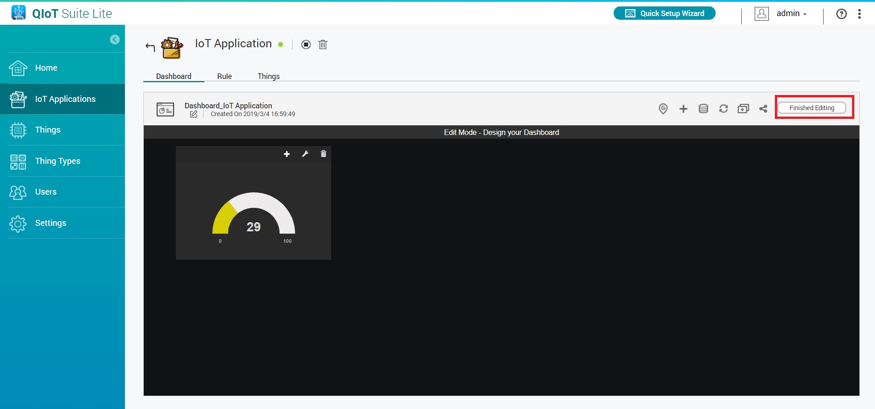Click the share dashboard icon

click(763, 109)
